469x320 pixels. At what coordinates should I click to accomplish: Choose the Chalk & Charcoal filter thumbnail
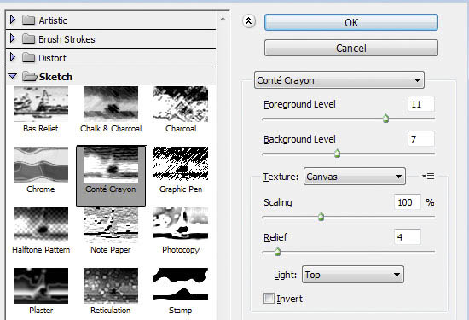click(111, 104)
